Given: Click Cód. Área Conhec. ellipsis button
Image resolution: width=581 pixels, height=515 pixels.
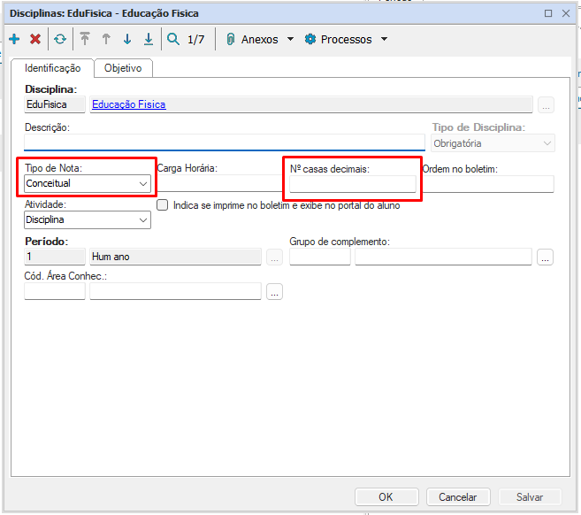Looking at the screenshot, I should [x=274, y=292].
